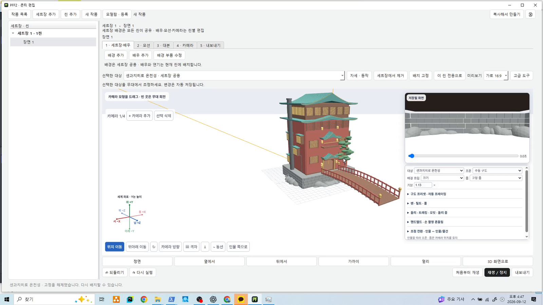Open KakaoTalk from the taskbar
The image size is (543, 305).
[241, 299]
